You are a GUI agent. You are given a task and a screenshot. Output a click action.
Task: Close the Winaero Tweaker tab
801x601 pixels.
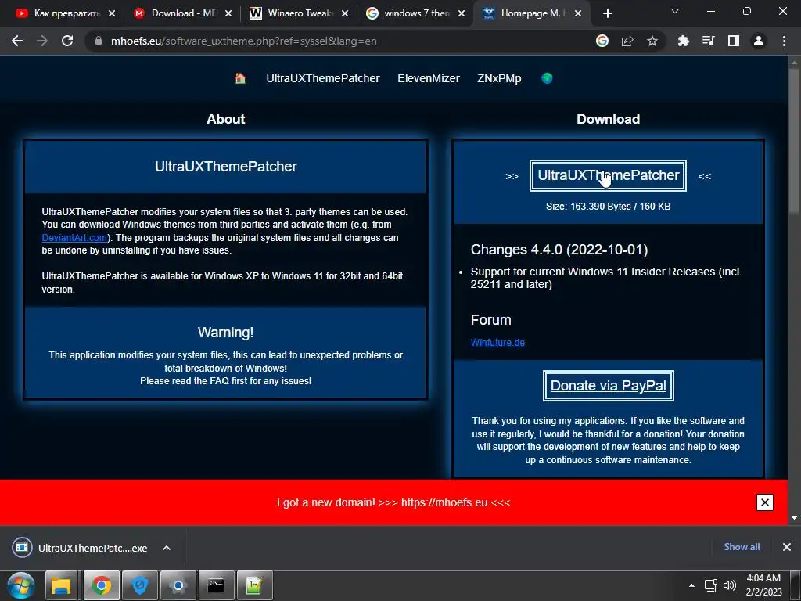pos(345,13)
